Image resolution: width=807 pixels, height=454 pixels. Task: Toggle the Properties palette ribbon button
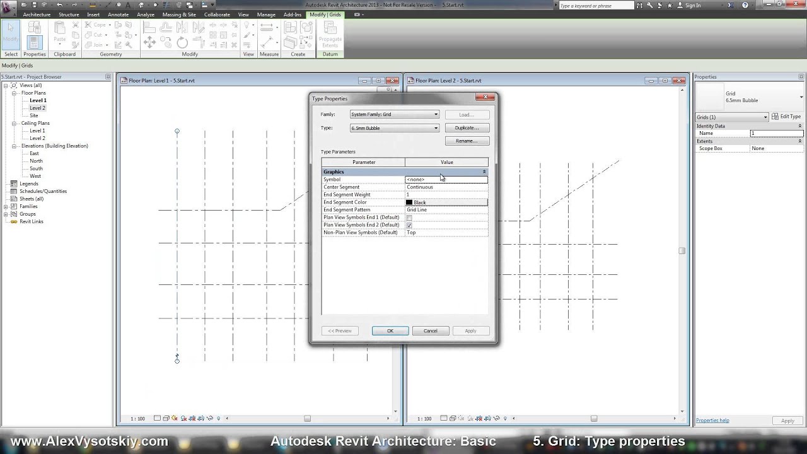pyautogui.click(x=35, y=42)
